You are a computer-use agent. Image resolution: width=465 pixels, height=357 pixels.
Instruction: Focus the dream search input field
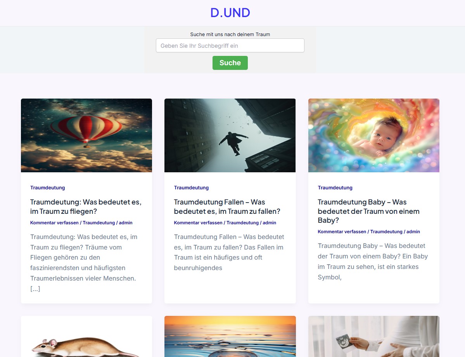(x=230, y=46)
